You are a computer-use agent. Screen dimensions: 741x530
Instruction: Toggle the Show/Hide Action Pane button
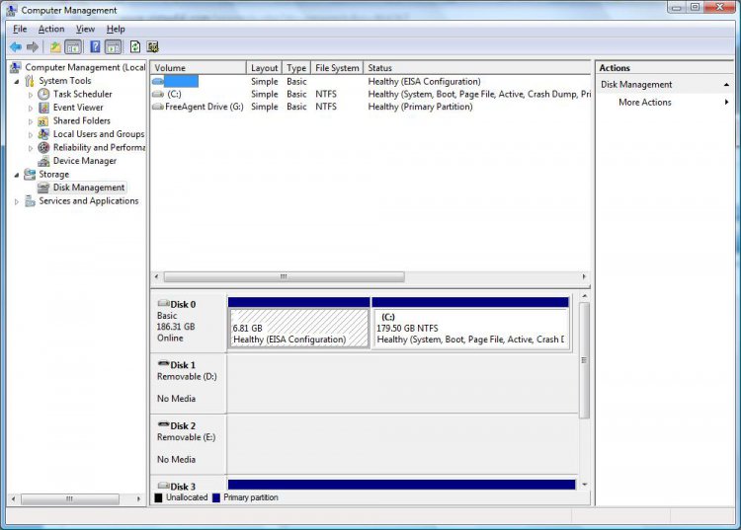pyautogui.click(x=113, y=46)
